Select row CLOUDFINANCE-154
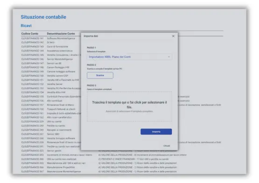Image resolution: width=259 pixels, height=183 pixels. click(x=32, y=92)
